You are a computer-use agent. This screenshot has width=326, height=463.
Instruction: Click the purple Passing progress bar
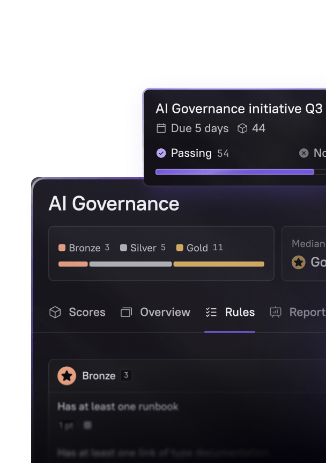tap(234, 172)
